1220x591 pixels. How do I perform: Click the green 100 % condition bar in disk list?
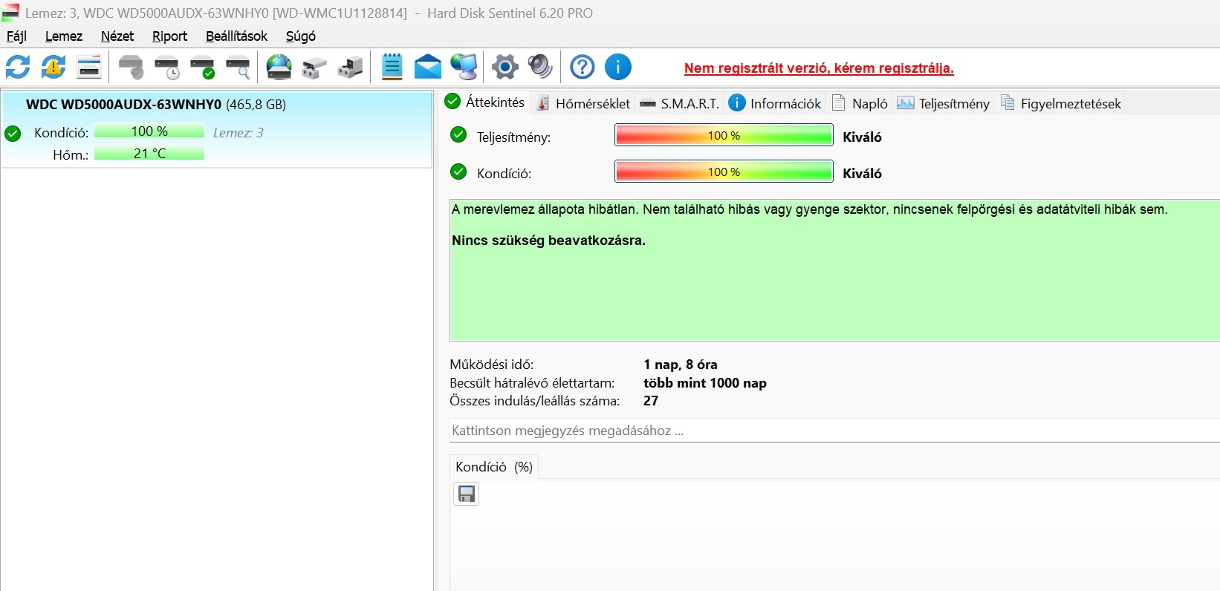point(149,131)
